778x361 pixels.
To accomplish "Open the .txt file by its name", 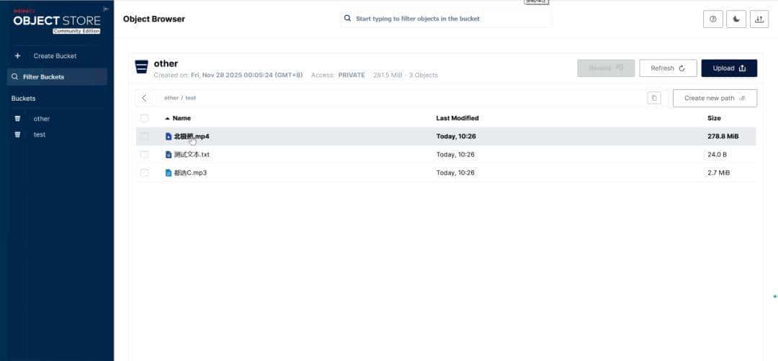I will pyautogui.click(x=192, y=155).
